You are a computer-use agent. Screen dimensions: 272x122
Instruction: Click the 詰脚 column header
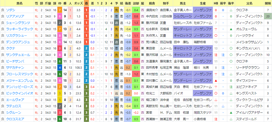[136, 3]
